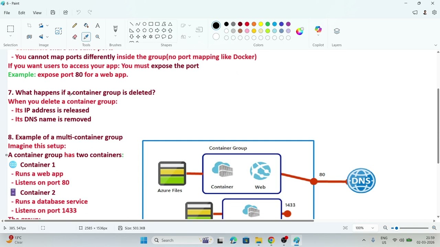Open Google Chrome from the taskbar

(x=271, y=240)
